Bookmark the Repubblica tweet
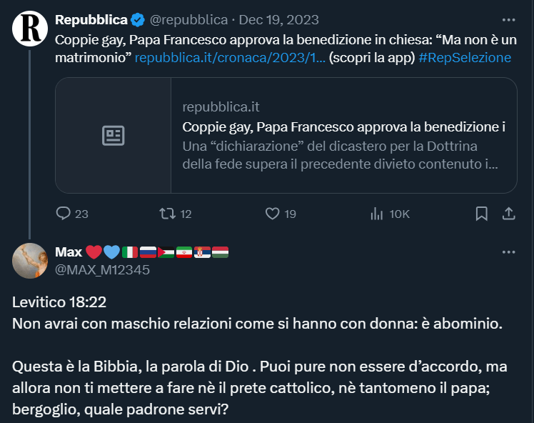The height and width of the screenshot is (423, 534). [x=482, y=214]
